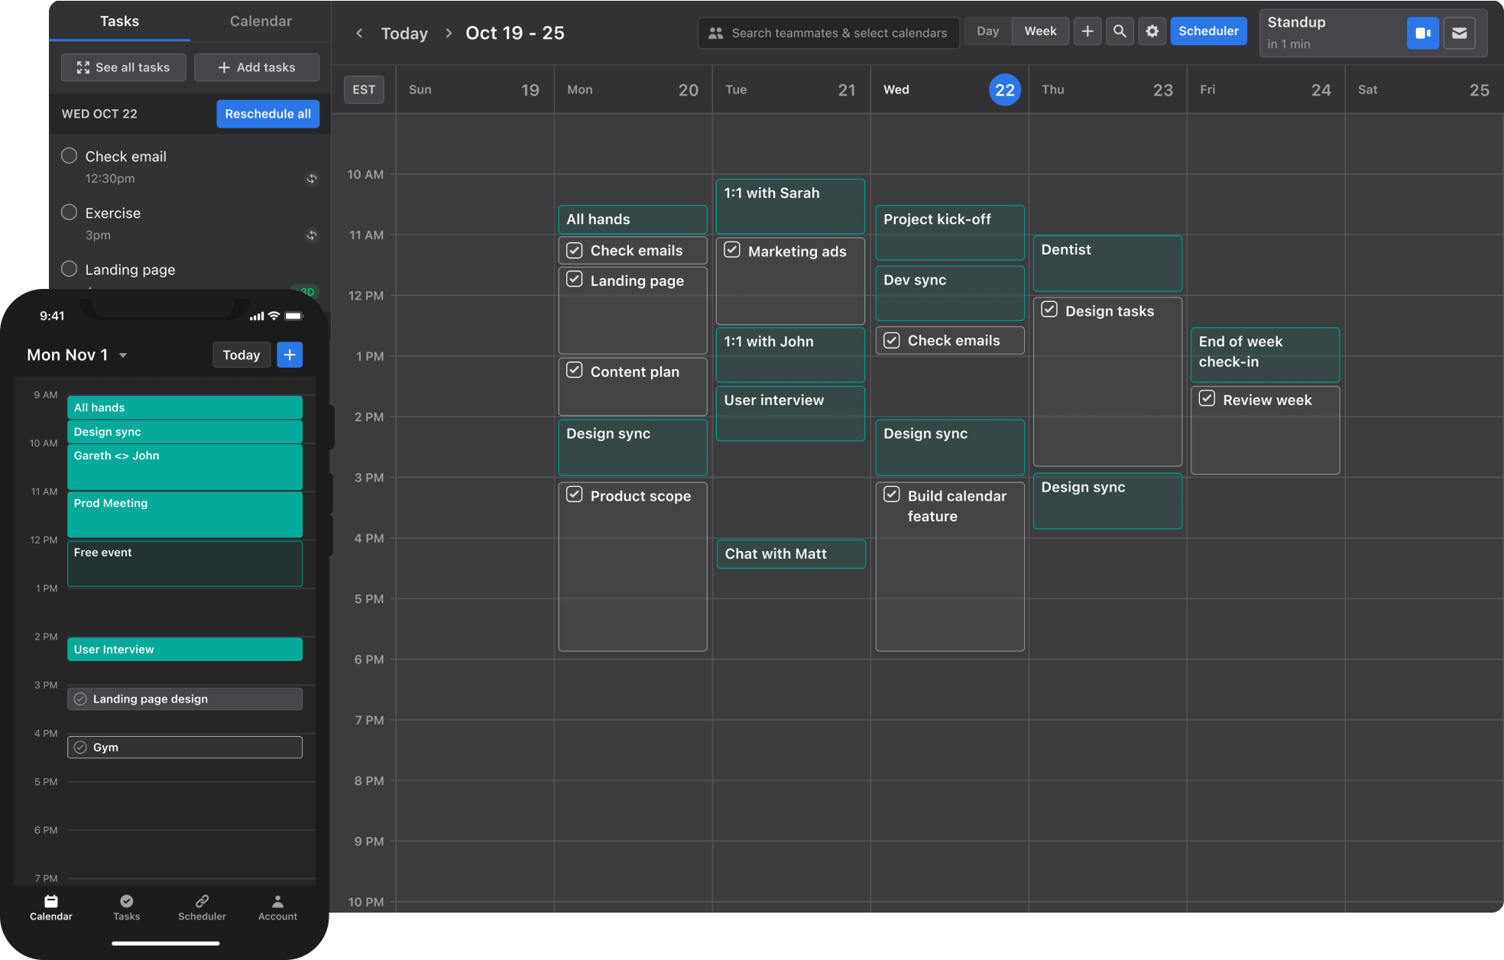Tap the Free event block on the phone
This screenshot has height=960, width=1504.
[x=185, y=563]
